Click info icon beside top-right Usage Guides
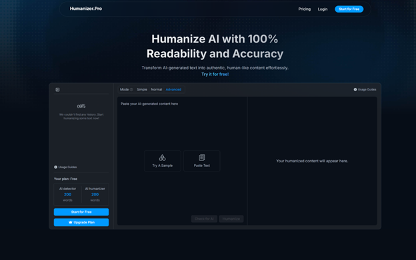 355,90
